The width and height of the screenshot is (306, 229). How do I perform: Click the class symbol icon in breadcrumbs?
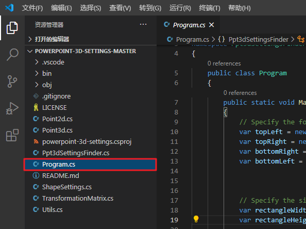coord(301,39)
